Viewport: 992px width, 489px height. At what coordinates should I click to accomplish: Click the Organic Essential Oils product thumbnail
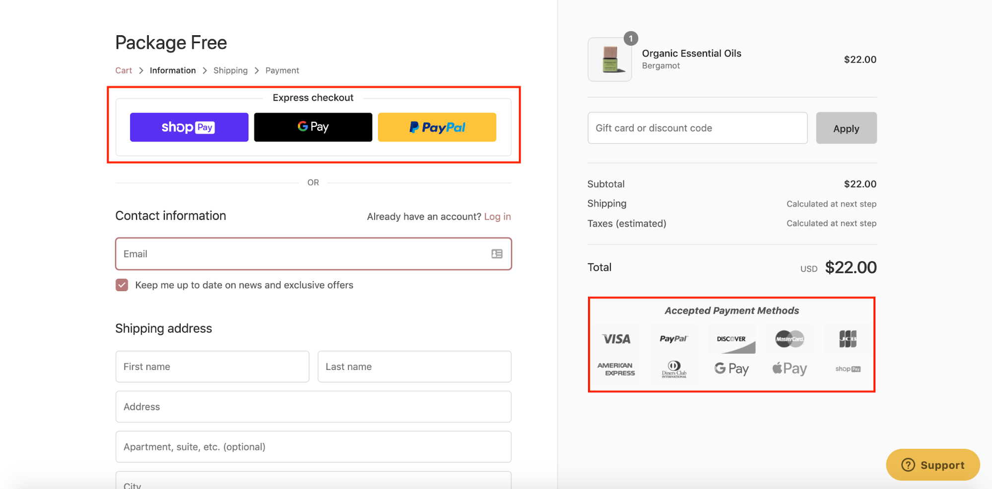(609, 59)
